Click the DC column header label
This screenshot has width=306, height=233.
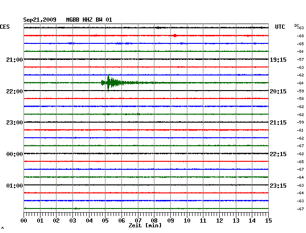click(297, 25)
